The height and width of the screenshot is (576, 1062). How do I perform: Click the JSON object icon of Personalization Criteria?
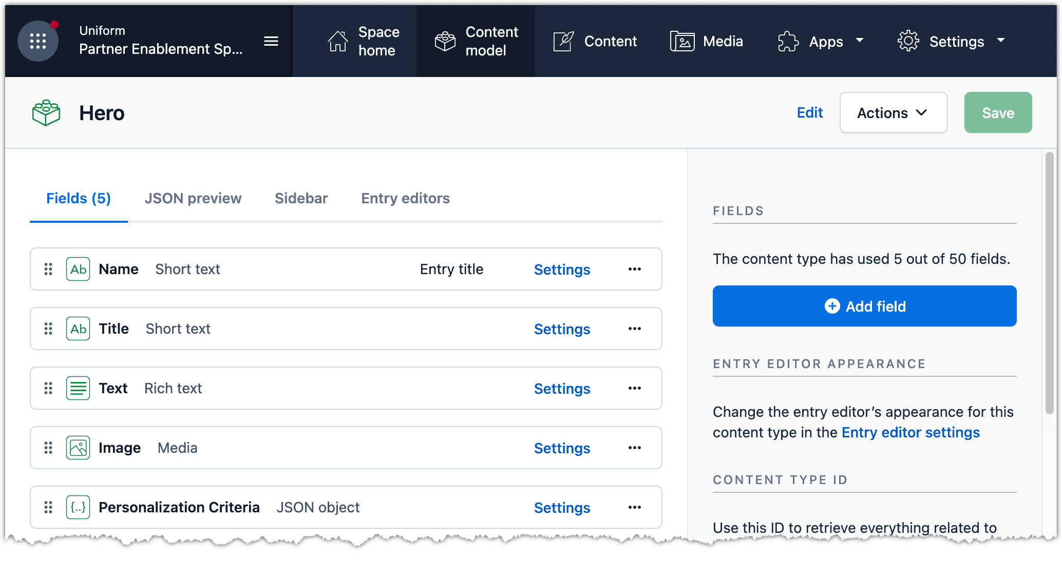[78, 507]
